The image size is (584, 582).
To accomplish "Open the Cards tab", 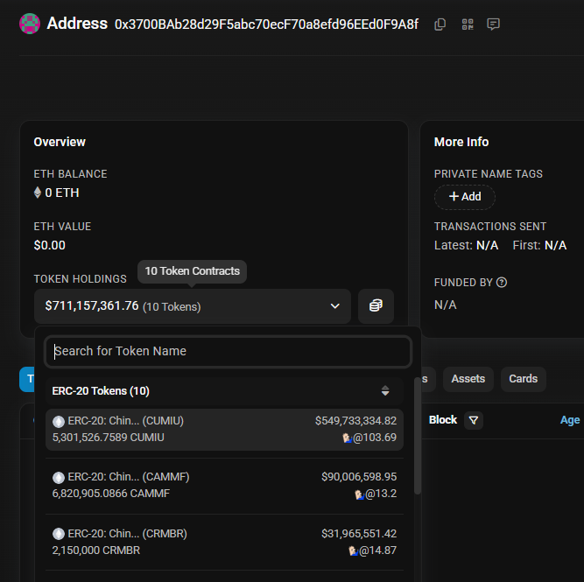I will 524,379.
